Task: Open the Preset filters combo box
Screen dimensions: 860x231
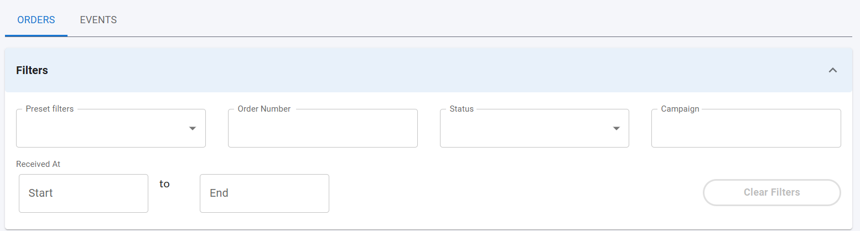Action: point(111,128)
